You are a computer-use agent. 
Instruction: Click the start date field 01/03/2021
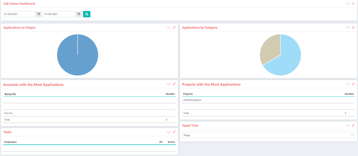point(19,14)
